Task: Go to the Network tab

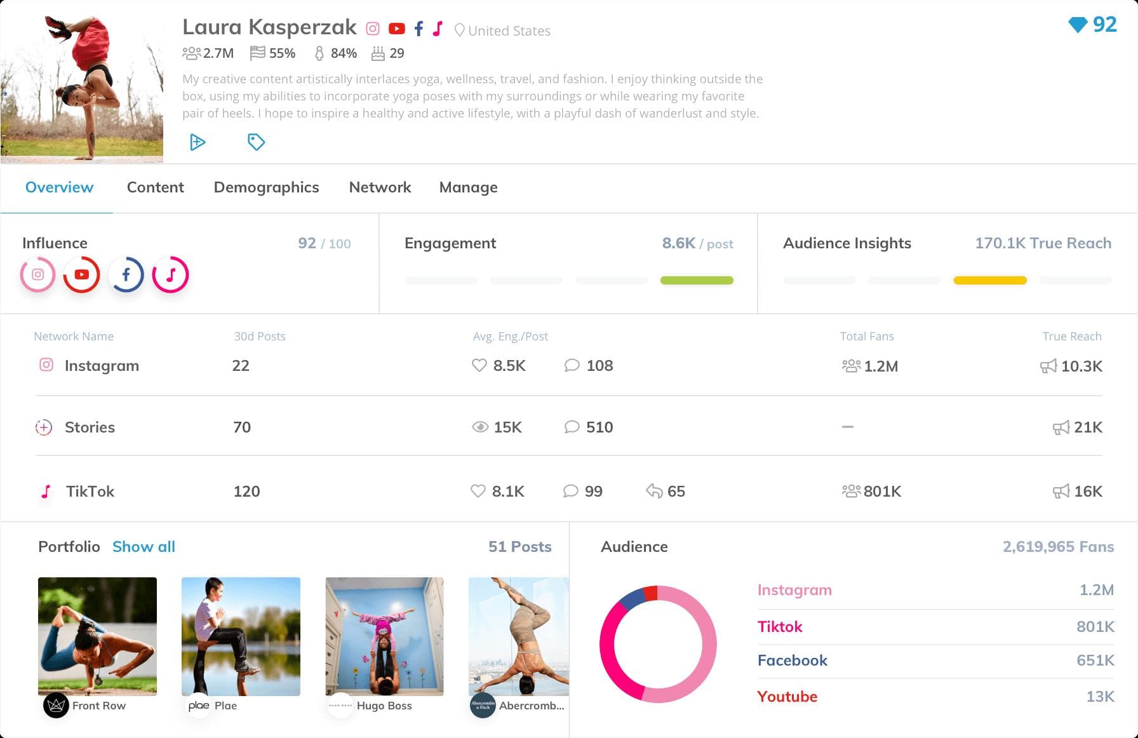Action: tap(380, 187)
